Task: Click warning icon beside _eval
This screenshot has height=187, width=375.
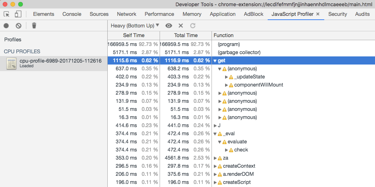Action: point(220,134)
